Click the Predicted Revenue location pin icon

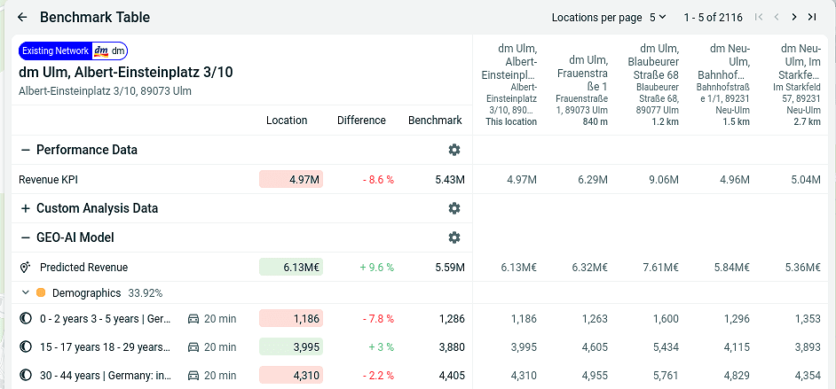[25, 267]
